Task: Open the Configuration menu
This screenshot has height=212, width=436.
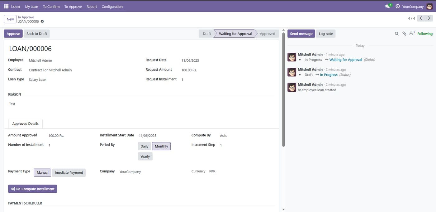Action: [x=112, y=7]
